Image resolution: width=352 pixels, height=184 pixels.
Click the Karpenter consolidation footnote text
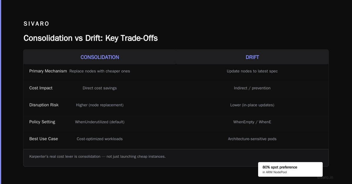tap(97, 157)
